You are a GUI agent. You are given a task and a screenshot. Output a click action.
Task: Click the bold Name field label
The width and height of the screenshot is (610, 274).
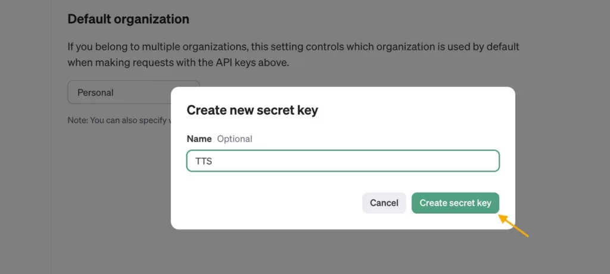click(x=199, y=138)
